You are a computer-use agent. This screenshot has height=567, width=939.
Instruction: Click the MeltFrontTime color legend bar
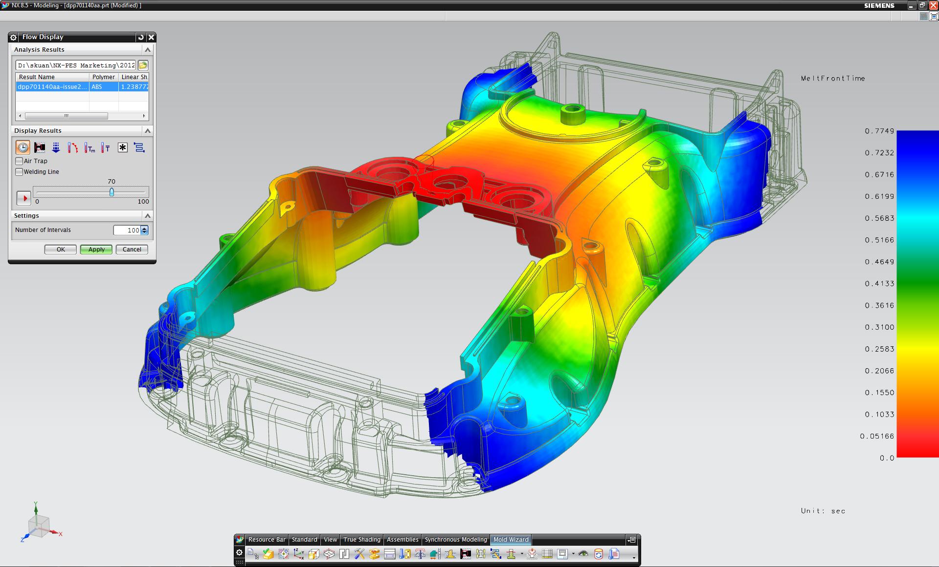[x=917, y=294]
